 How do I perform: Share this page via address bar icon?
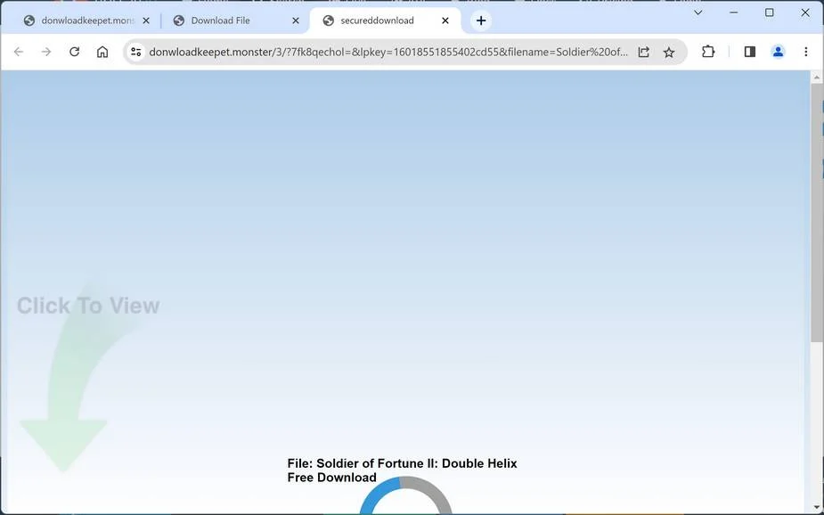click(x=644, y=52)
